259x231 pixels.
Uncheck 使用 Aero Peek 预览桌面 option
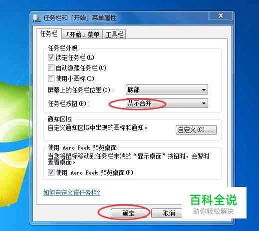(x=51, y=172)
